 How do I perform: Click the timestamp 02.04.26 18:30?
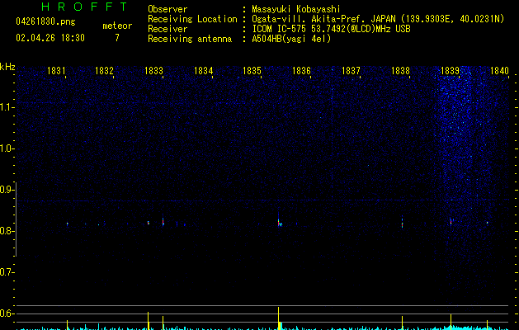click(50, 38)
